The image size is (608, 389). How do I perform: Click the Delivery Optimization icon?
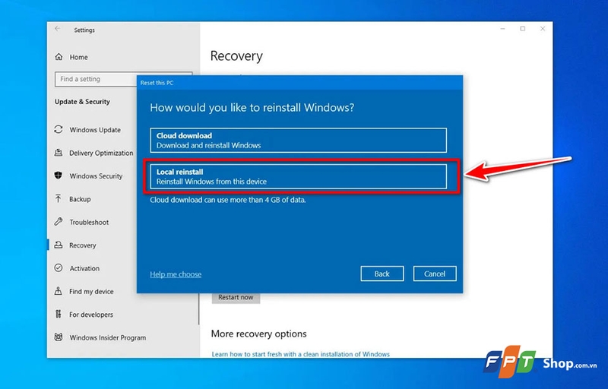click(59, 153)
